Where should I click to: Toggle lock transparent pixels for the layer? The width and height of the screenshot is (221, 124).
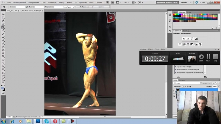(x=182, y=87)
